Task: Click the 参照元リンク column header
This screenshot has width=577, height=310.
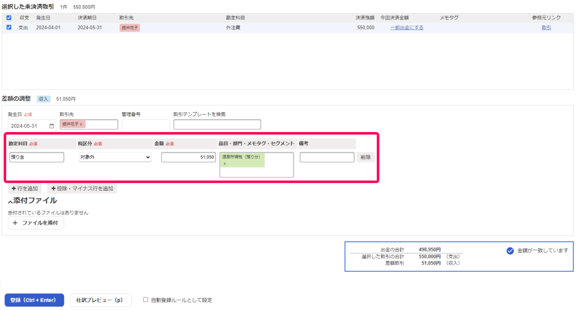Action: (546, 18)
